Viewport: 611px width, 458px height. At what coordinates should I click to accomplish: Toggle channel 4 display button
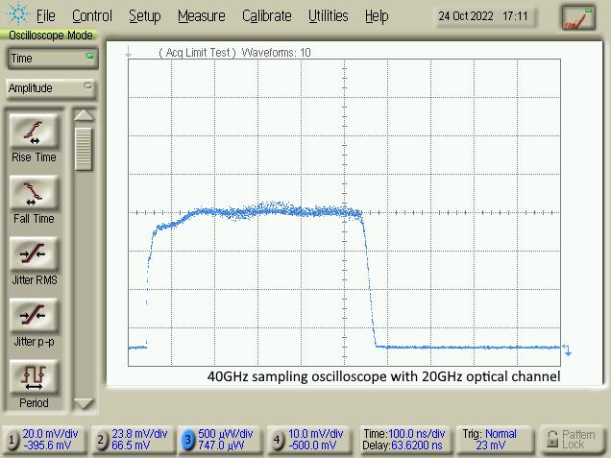tap(278, 440)
